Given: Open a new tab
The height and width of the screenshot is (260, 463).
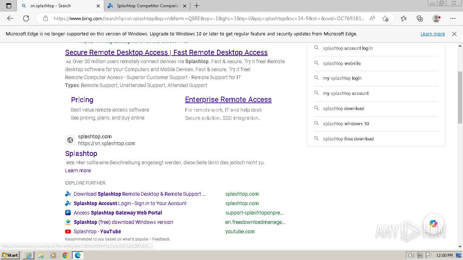Looking at the screenshot, I should pyautogui.click(x=196, y=6).
